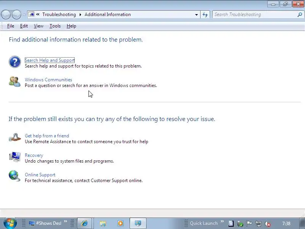Select the Troubleshooting window taskbar button

tap(138, 223)
